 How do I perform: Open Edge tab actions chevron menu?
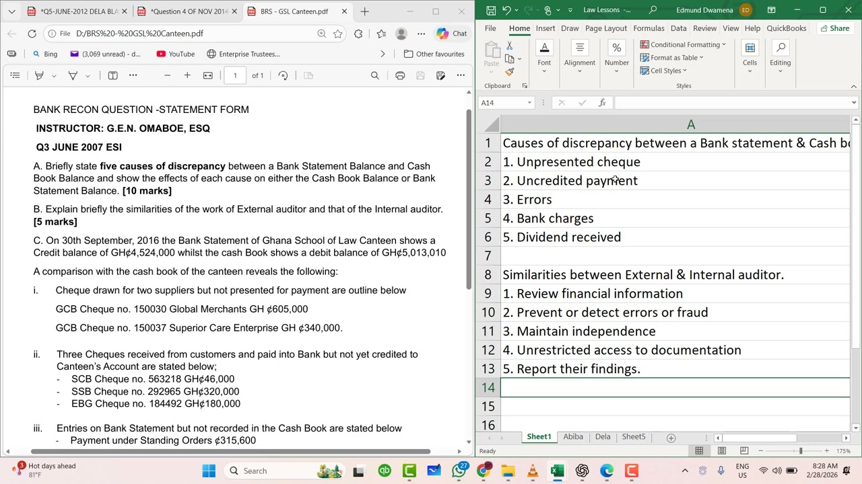pyautogui.click(x=11, y=11)
